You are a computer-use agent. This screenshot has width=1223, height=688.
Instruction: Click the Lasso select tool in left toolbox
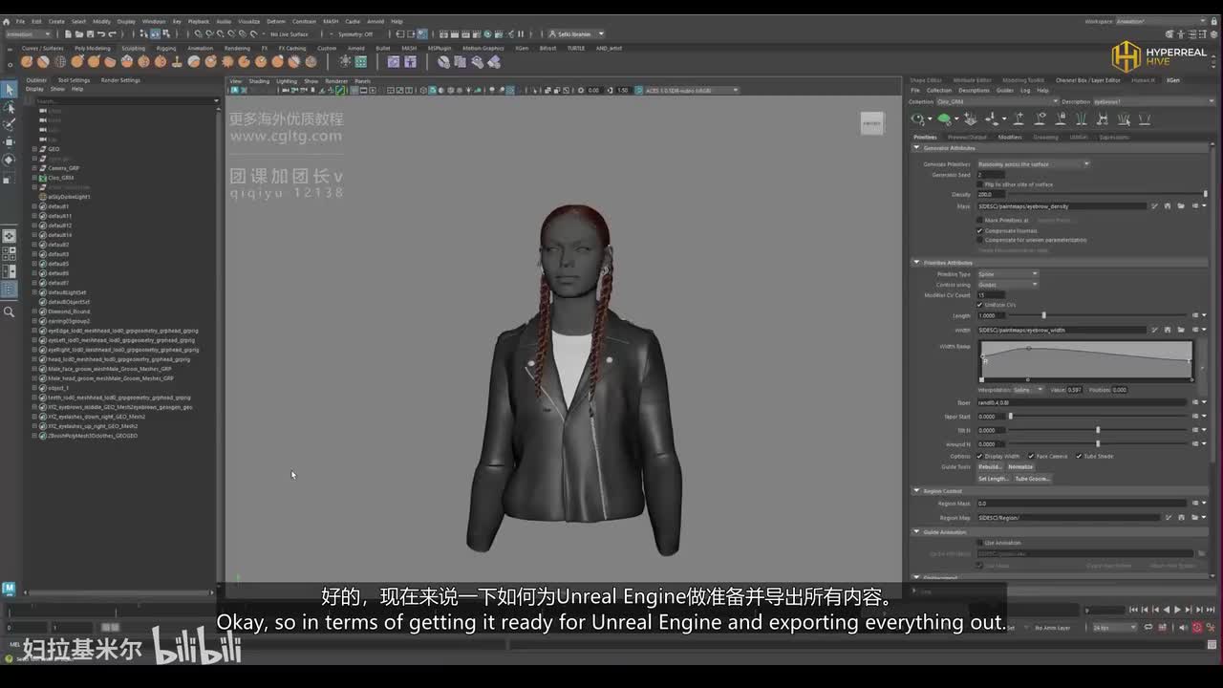(10, 107)
